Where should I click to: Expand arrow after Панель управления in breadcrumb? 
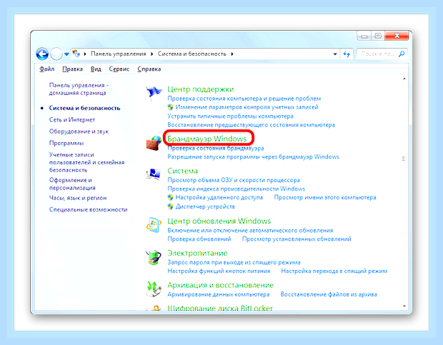tap(151, 54)
